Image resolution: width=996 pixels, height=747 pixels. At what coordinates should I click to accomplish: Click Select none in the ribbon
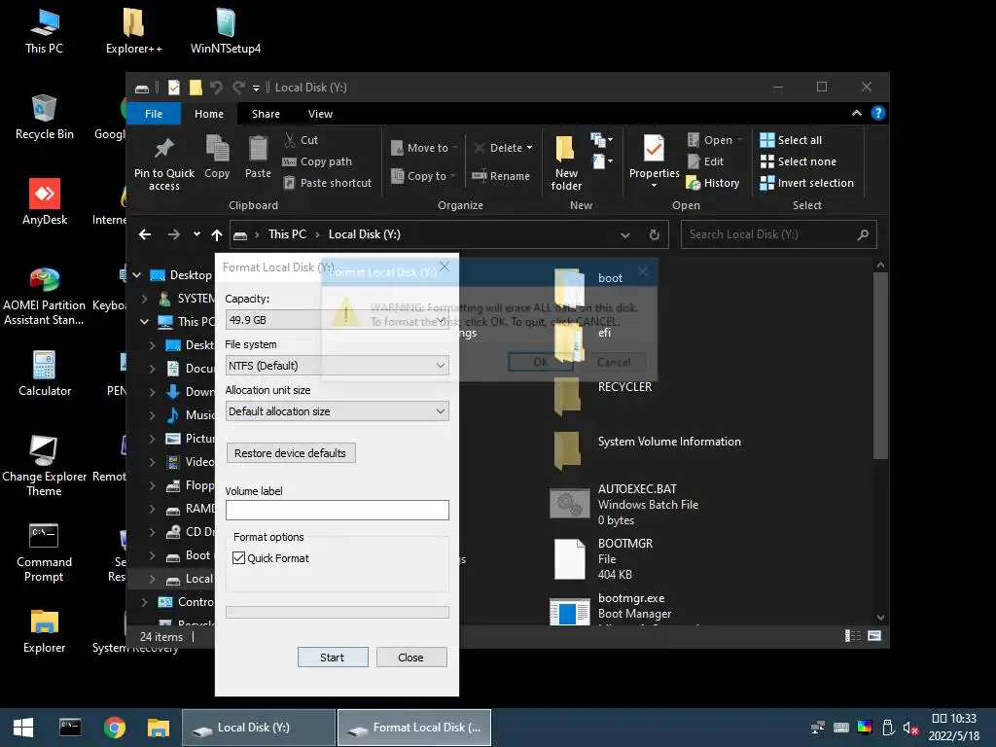coord(798,161)
